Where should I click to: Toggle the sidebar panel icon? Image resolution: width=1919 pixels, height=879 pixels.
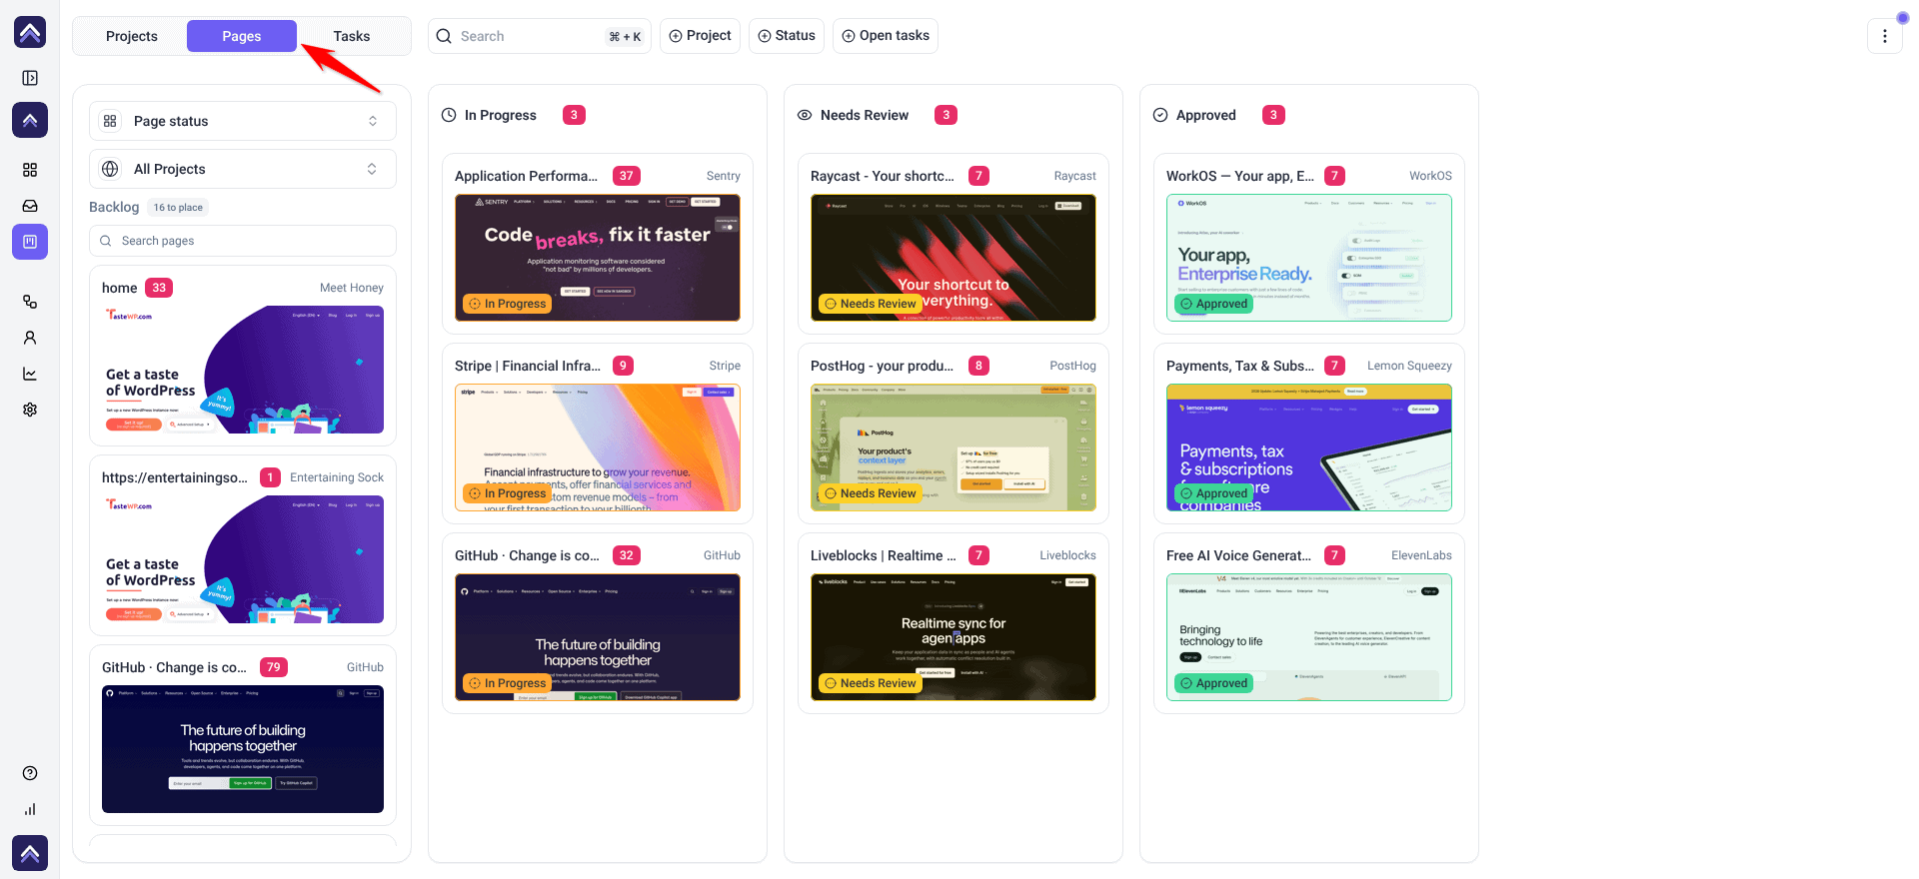click(30, 78)
